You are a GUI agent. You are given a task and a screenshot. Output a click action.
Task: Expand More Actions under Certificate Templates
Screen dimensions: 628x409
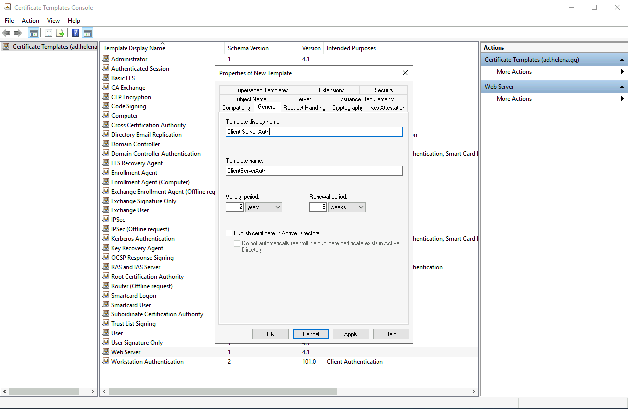coord(514,72)
